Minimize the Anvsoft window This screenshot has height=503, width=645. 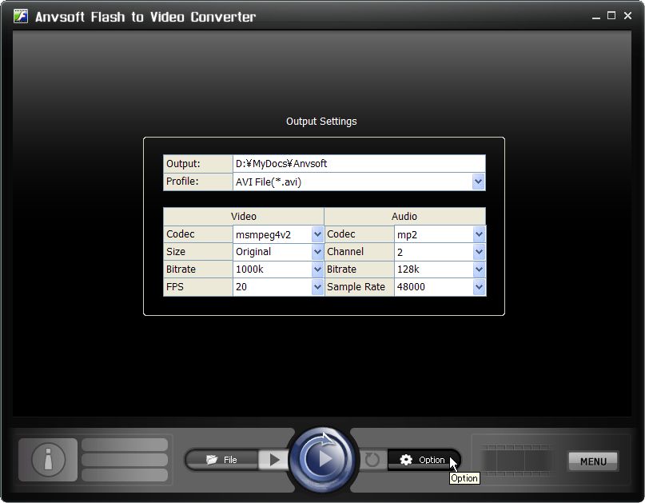(596, 17)
